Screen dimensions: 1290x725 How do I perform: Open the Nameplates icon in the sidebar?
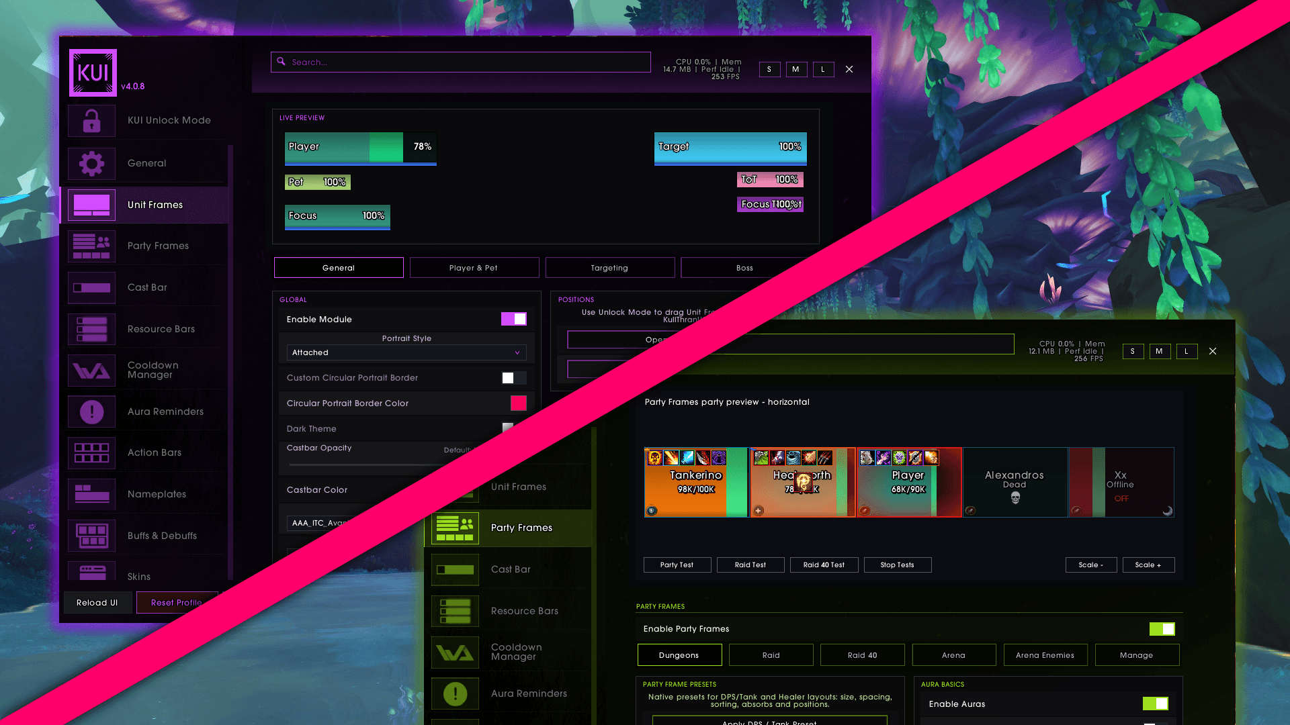coord(91,495)
